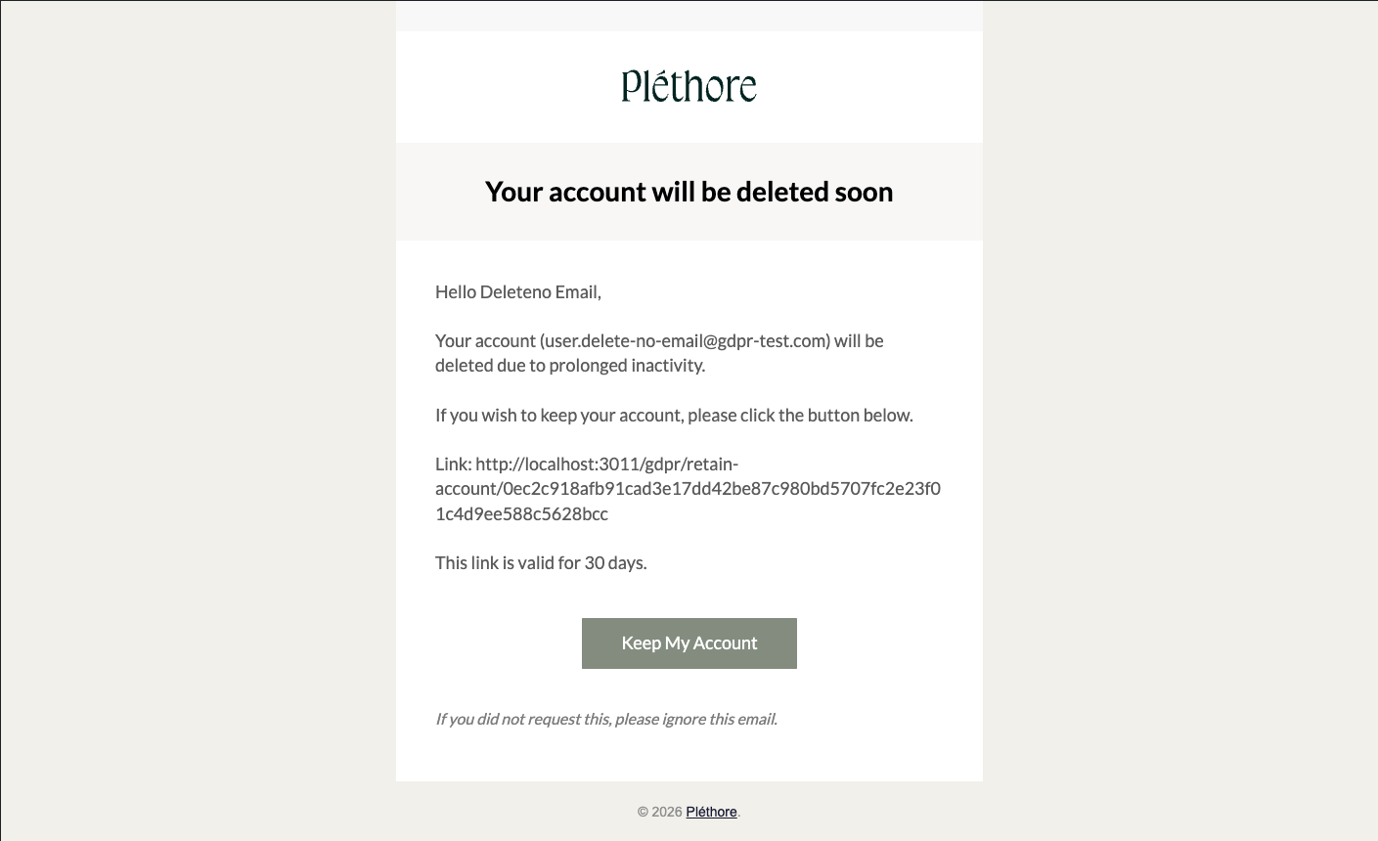Click the 'Hello Deleteno Email' greeting line
The width and height of the screenshot is (1378, 841).
(x=517, y=291)
